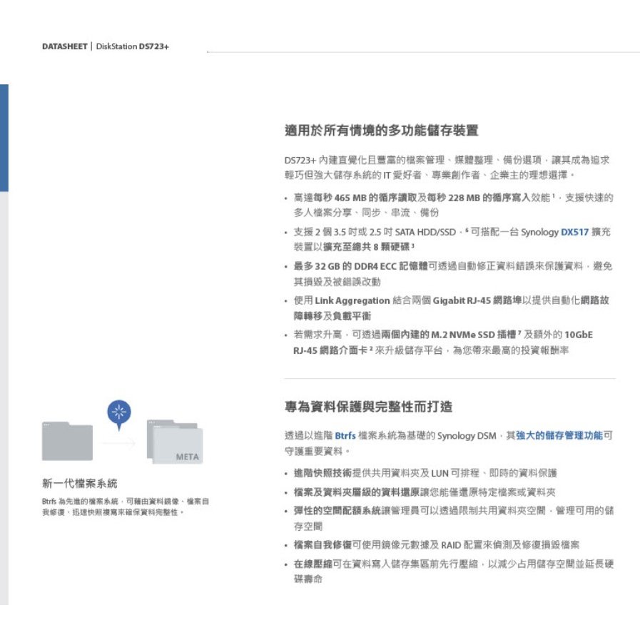Click the bold text 擴充至總共 8 顆硬碟

366,248
